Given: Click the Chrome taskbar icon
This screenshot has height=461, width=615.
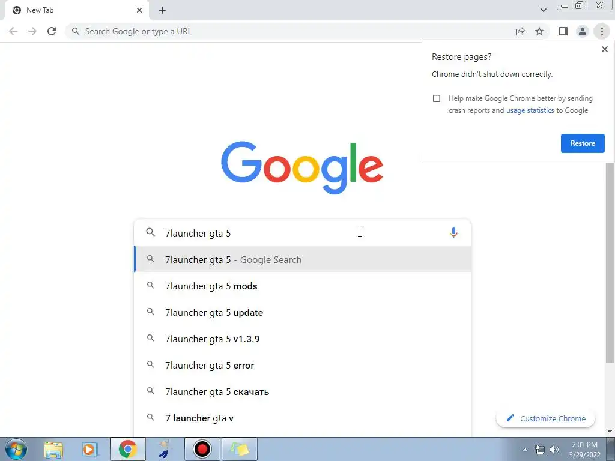Looking at the screenshot, I should (x=127, y=449).
